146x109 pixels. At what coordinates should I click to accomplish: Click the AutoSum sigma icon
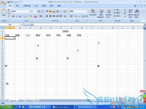coord(125,10)
